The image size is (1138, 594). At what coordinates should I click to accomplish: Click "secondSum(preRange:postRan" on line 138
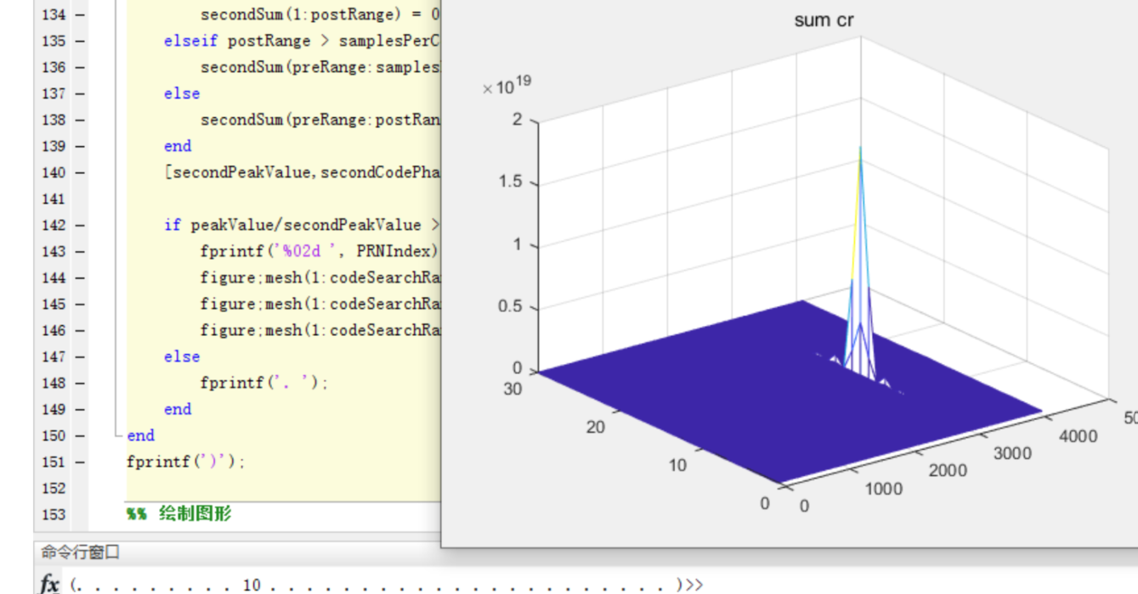coord(320,120)
